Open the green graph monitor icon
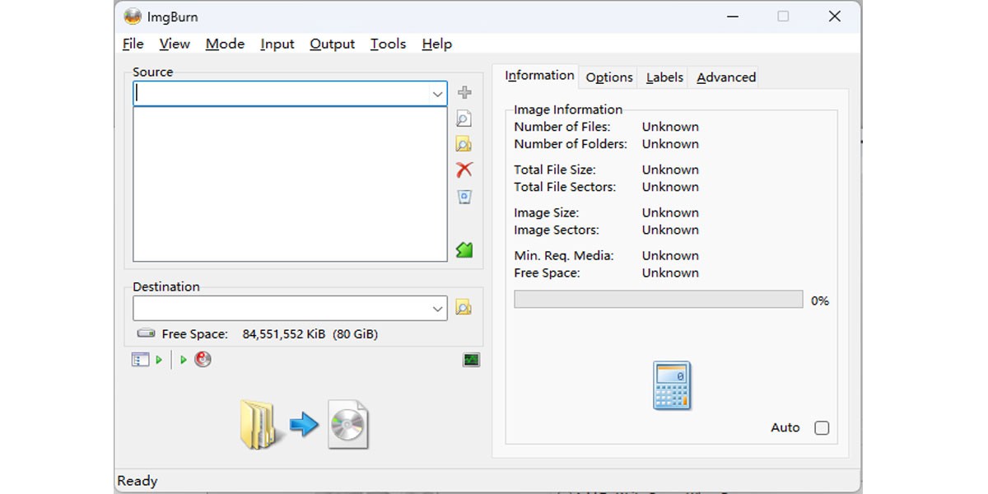The image size is (988, 494). (x=471, y=360)
